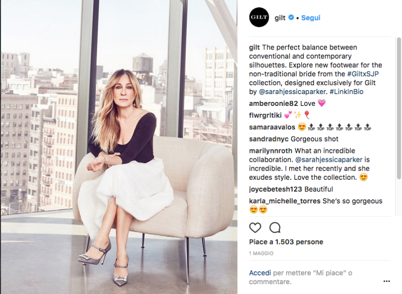Open @sarahjessicaparker mention in the caption

(292, 92)
